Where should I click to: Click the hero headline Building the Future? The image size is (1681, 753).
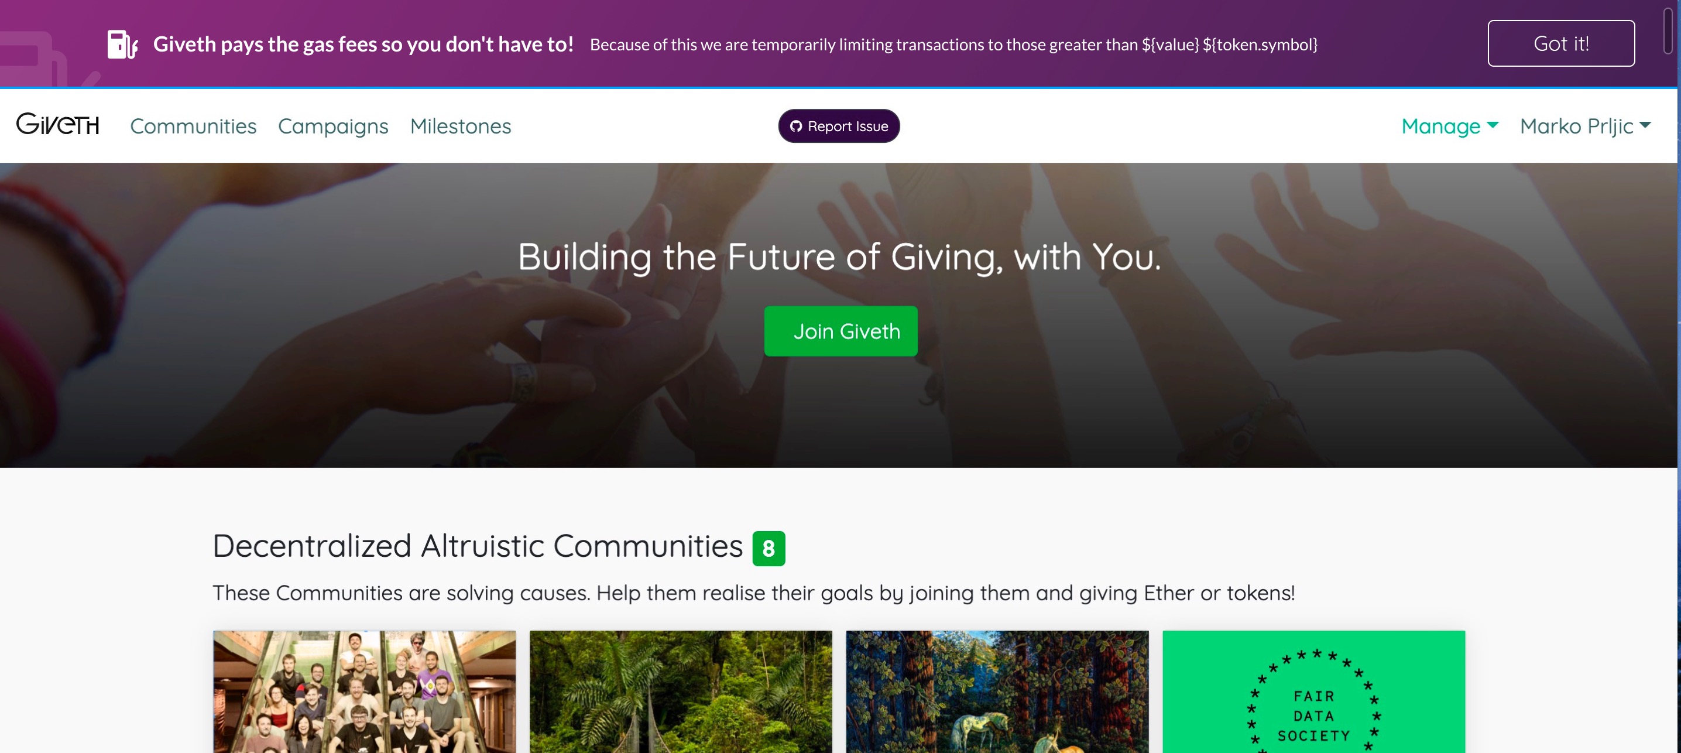(x=840, y=256)
